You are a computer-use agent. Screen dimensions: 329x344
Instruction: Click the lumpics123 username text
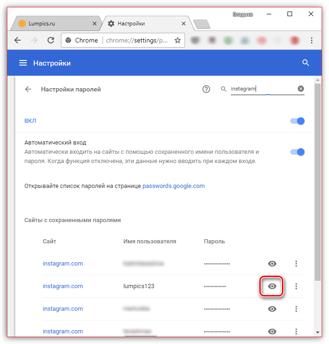pos(139,286)
